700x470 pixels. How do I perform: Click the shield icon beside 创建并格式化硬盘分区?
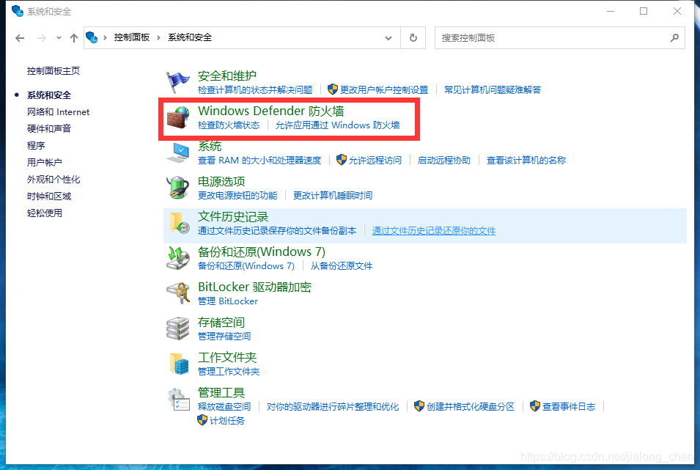[x=419, y=406]
